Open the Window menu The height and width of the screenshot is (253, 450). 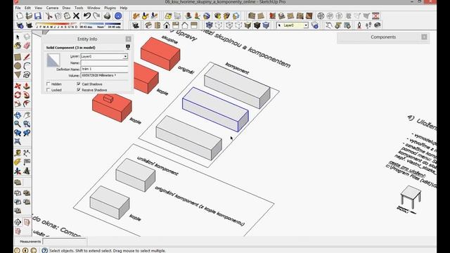point(94,8)
